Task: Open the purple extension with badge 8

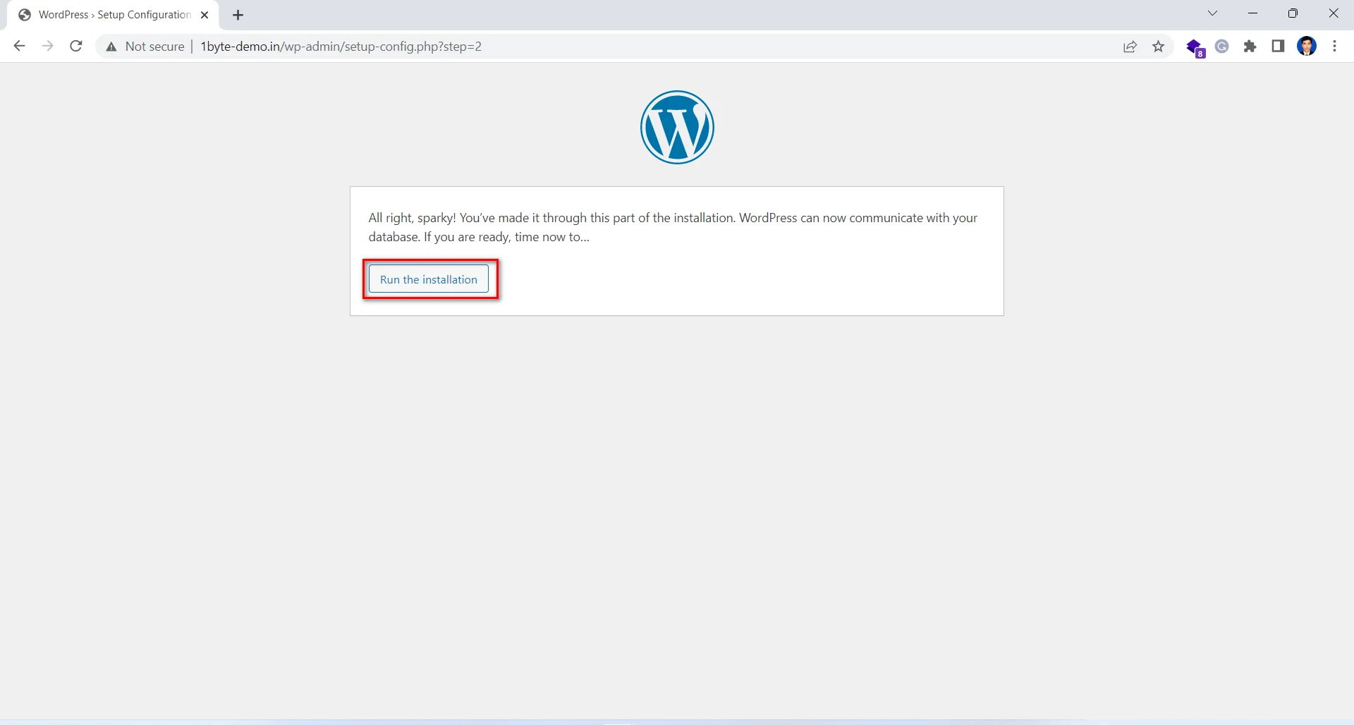Action: [x=1195, y=46]
